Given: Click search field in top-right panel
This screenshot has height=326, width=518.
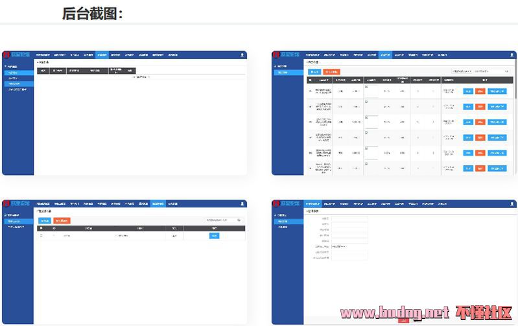Looking at the screenshot, I should pyautogui.click(x=491, y=71).
